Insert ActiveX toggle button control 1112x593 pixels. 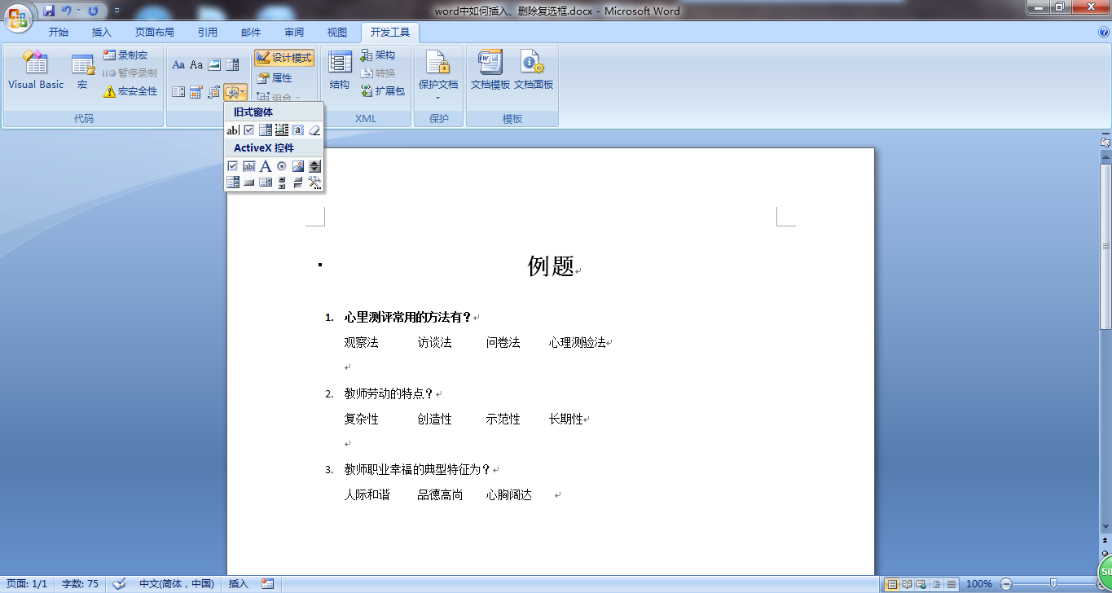298,182
